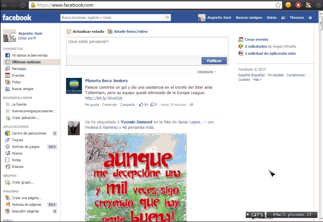The height and width of the screenshot is (222, 323).
Task: Select the Añadir fotos/vídeo tab
Action: [x=131, y=31]
